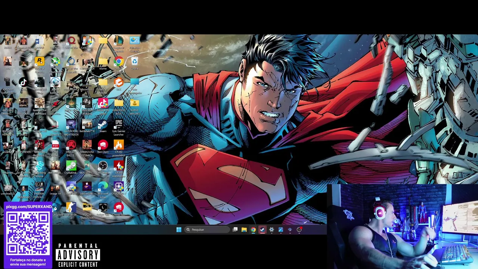Switch to Steam in the taskbar
The height and width of the screenshot is (269, 478).
click(x=262, y=230)
